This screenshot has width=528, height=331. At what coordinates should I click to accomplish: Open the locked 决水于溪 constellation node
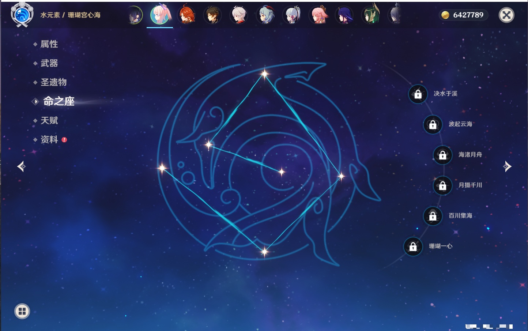click(418, 94)
